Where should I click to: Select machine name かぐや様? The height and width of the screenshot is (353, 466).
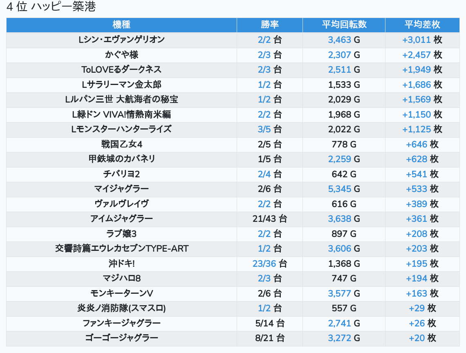point(121,55)
